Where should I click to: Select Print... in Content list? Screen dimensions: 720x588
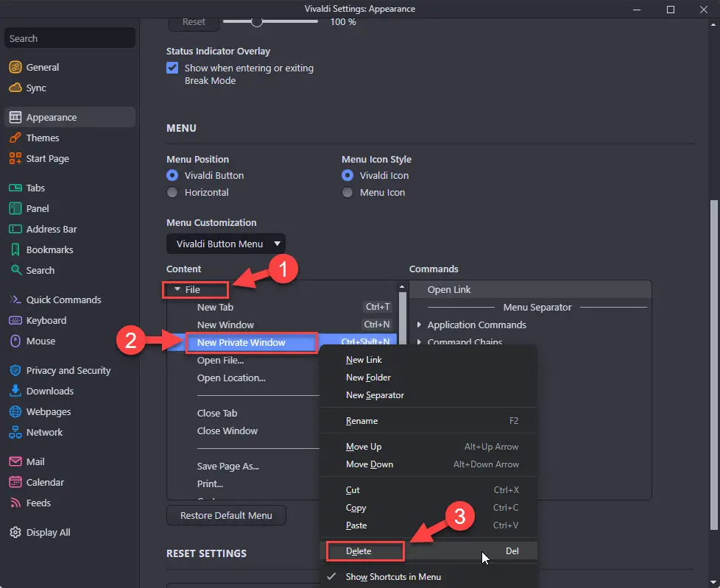[x=244, y=483]
